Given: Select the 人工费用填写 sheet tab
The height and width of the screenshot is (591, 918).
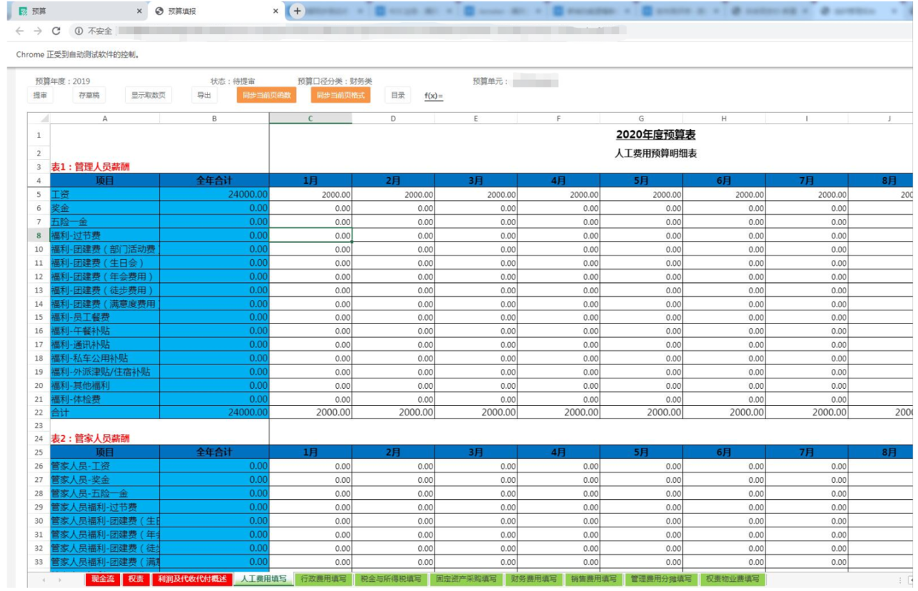Looking at the screenshot, I should point(264,579).
